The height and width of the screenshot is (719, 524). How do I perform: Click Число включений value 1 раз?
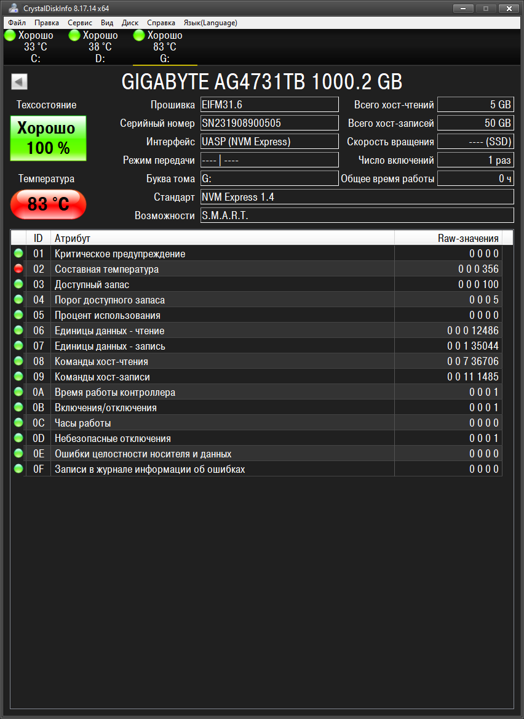475,159
